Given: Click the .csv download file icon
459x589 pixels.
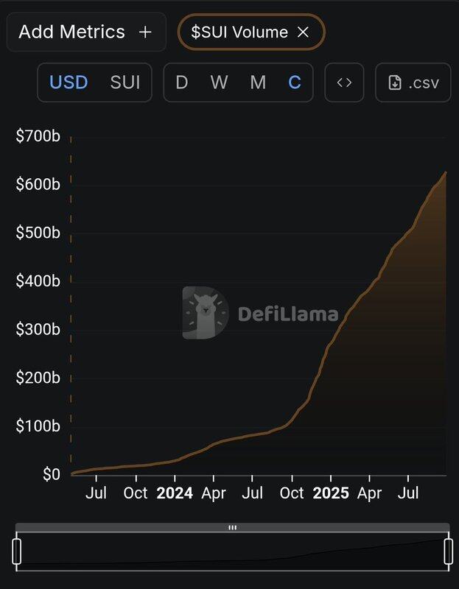Looking at the screenshot, I should tap(395, 82).
